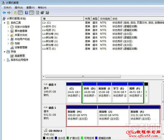Click the left arrow of horizontal scrollbar

point(44,77)
